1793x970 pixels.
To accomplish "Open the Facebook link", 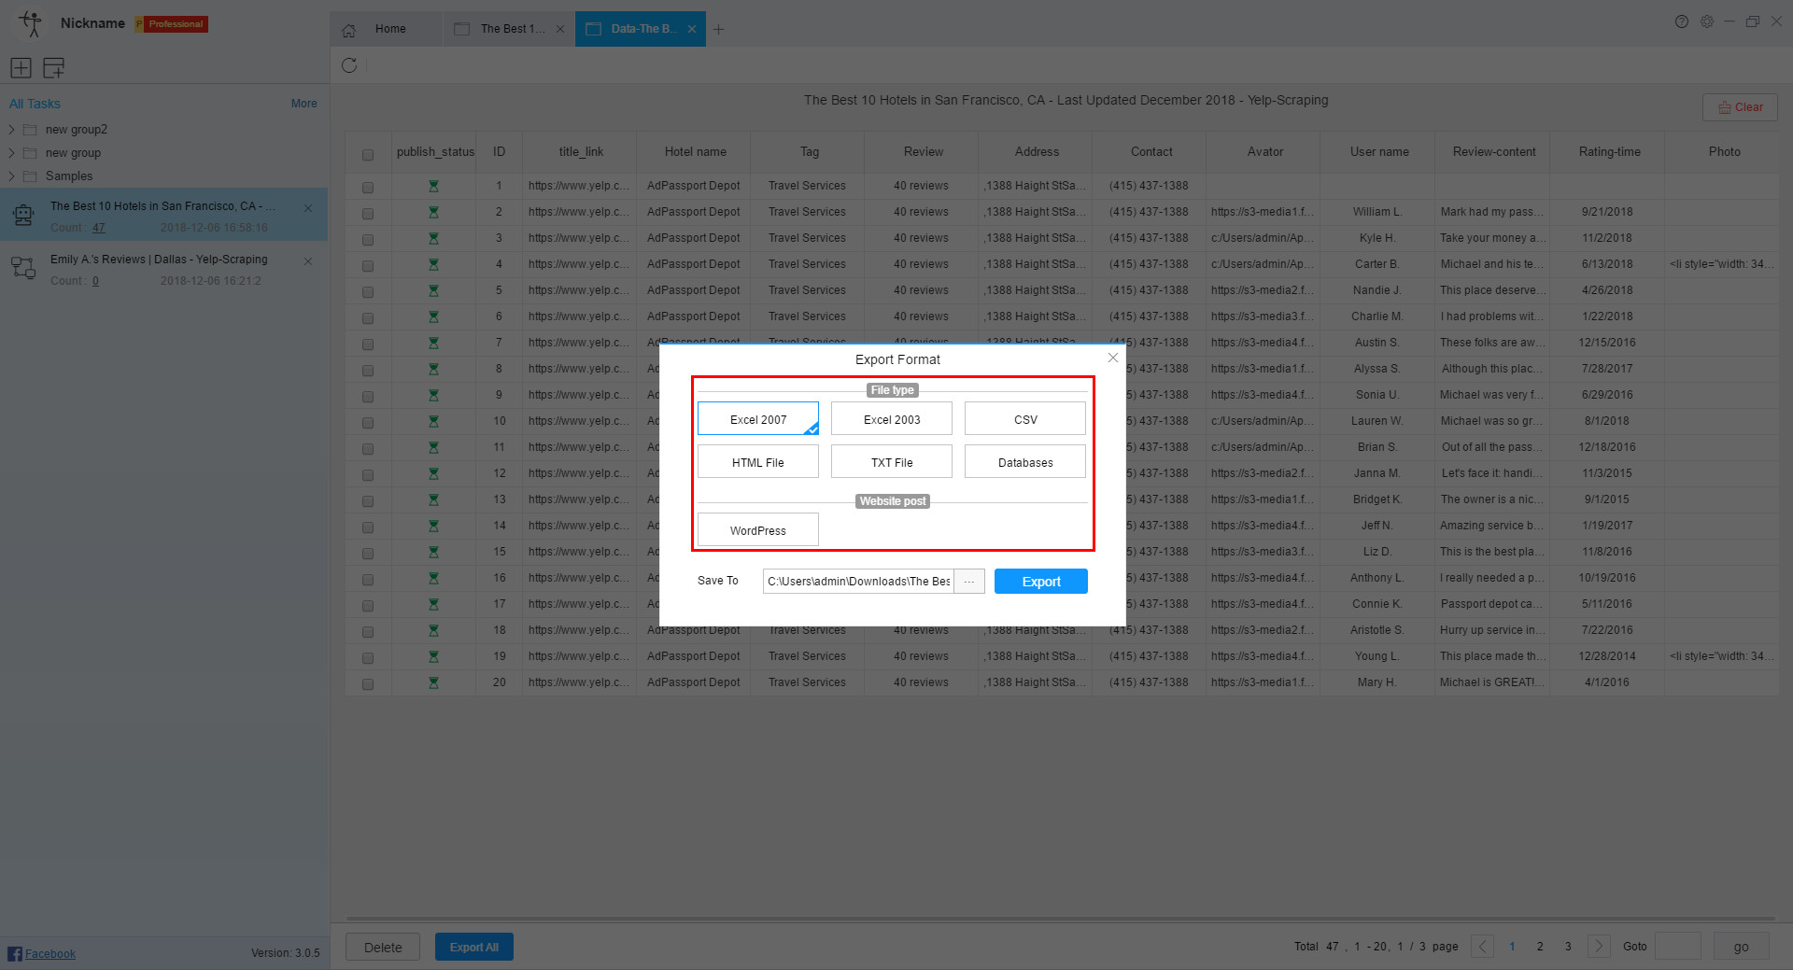I will tap(50, 953).
